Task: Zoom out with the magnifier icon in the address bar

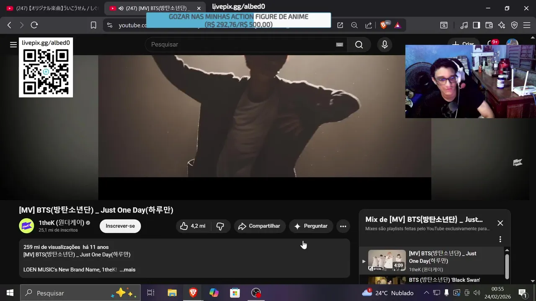Action: coord(354,25)
